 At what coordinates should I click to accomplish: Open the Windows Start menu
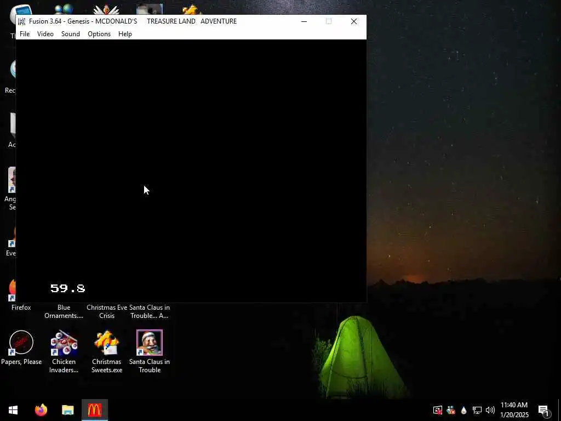click(x=13, y=410)
